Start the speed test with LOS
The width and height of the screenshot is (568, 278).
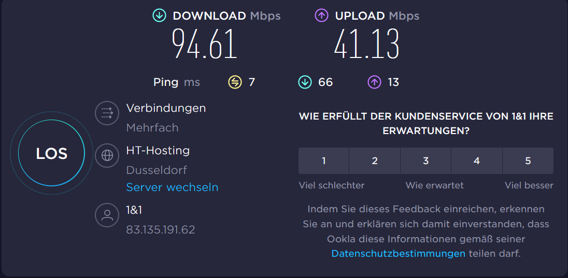(x=51, y=153)
